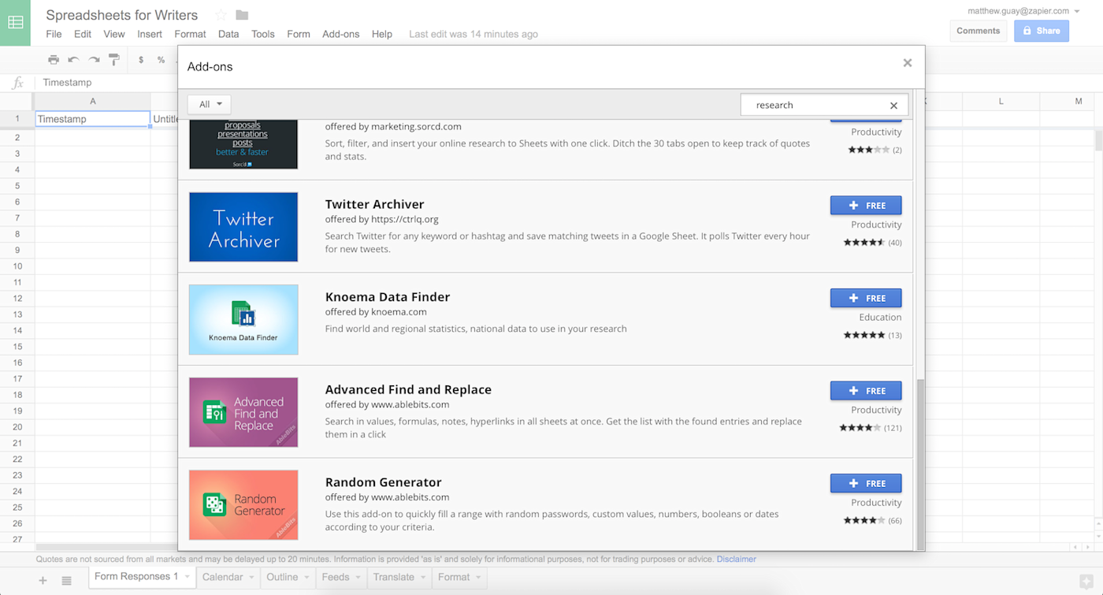
Task: Open Feeds tab dropdown arrow
Action: [x=358, y=578]
